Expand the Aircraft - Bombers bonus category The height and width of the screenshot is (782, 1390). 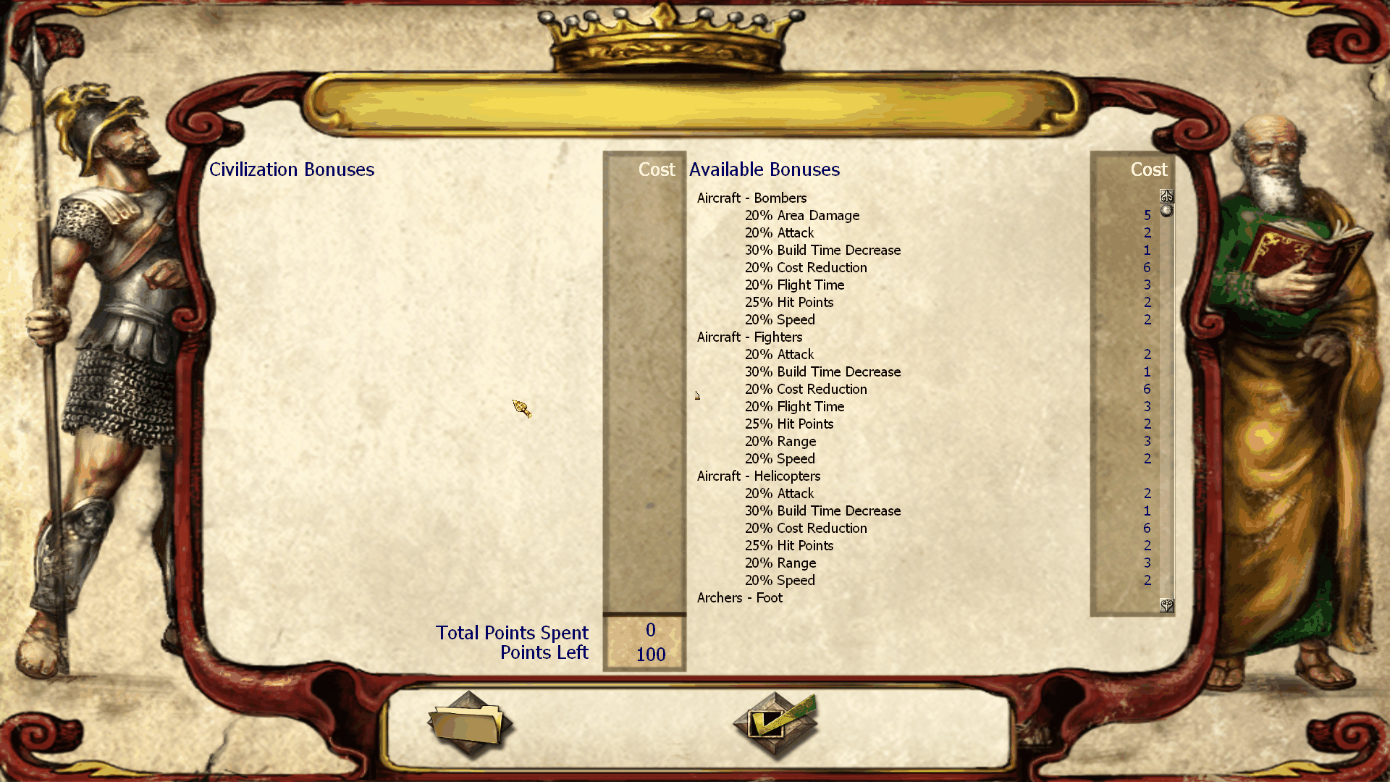[750, 198]
